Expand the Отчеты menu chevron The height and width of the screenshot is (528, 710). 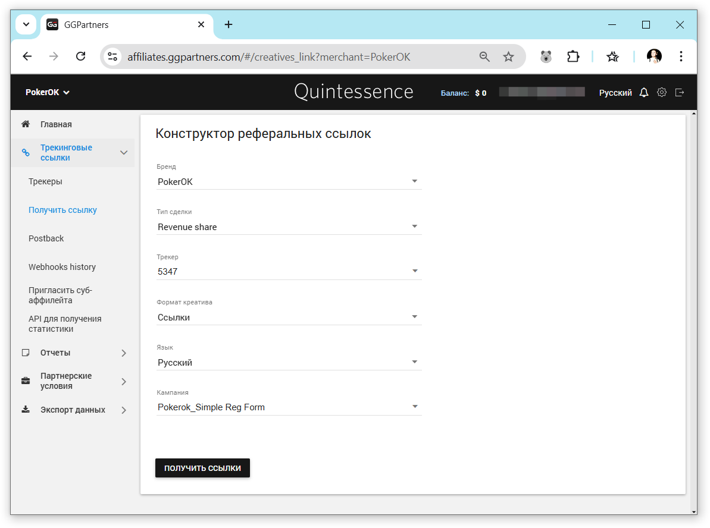(x=124, y=353)
